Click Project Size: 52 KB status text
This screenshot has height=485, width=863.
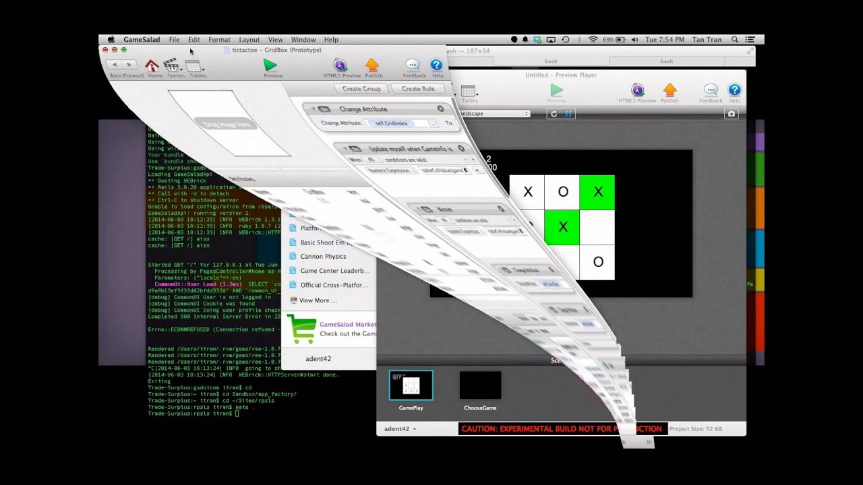[696, 428]
